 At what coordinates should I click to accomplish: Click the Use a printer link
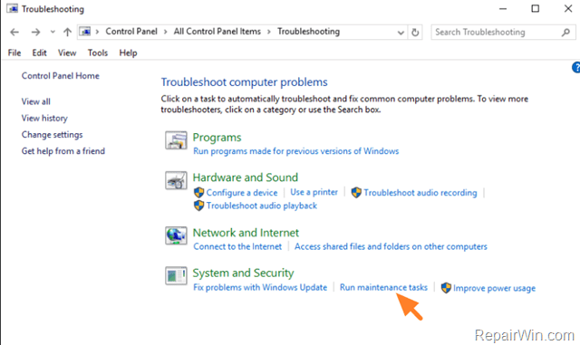tap(314, 192)
